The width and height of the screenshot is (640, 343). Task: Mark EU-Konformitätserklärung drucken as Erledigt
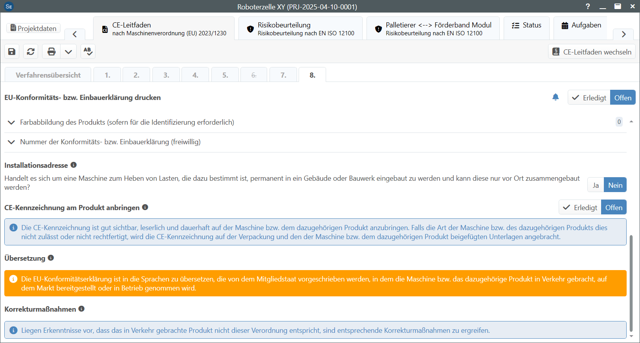click(589, 98)
